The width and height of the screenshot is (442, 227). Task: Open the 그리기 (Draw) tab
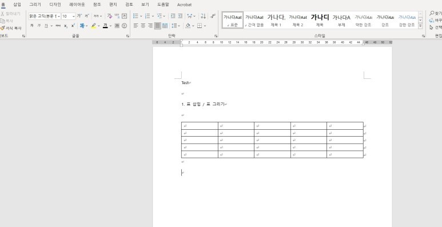coord(35,5)
